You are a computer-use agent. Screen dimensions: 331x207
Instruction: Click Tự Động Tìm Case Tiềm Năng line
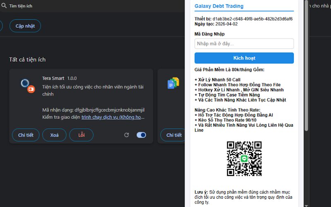[227, 95]
